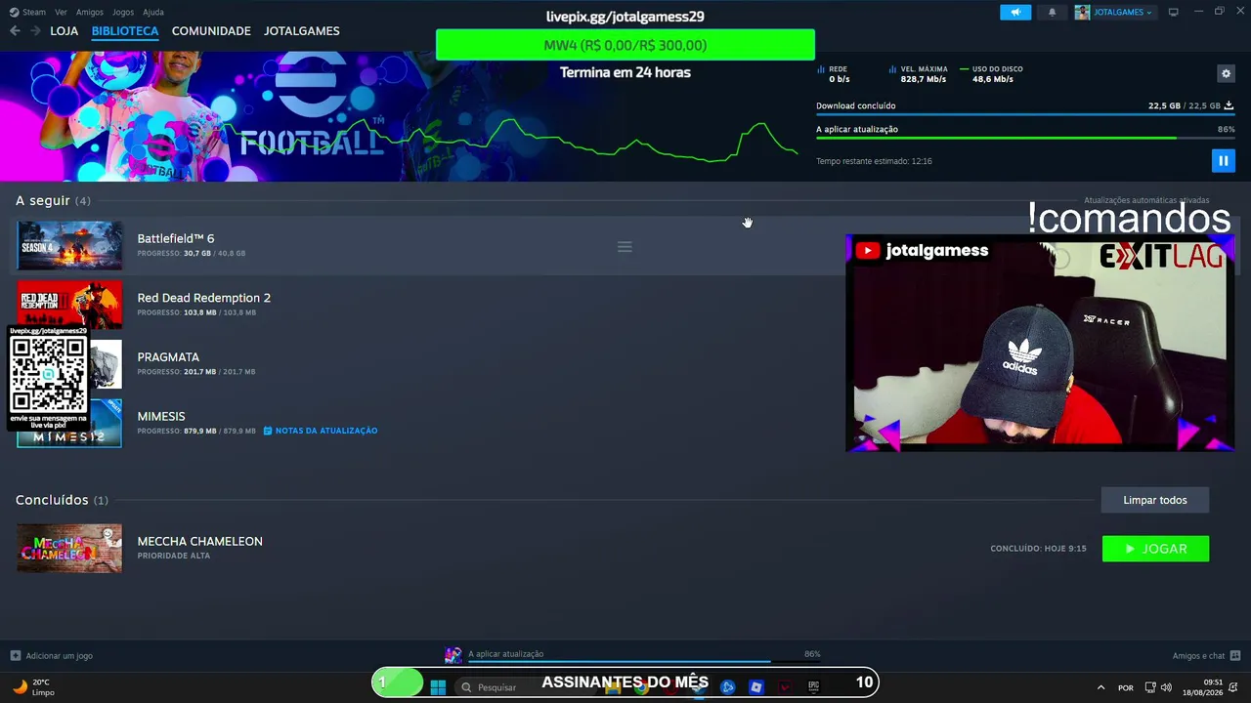Screen dimensions: 1251x703
Task: Click the blue megaphone announcements icon
Action: click(1015, 12)
